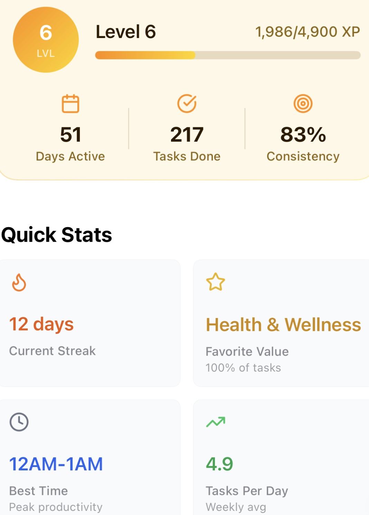Click the Level 6 title text
The width and height of the screenshot is (369, 515).
(126, 32)
